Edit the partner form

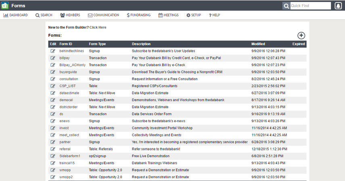click(53, 142)
